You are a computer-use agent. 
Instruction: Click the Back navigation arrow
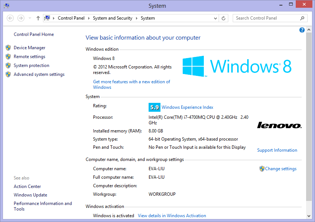[x=10, y=18]
